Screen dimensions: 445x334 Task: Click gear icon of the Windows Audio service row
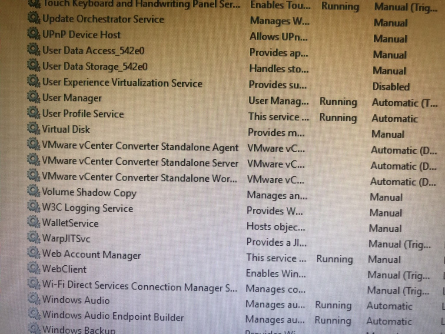[33, 298]
